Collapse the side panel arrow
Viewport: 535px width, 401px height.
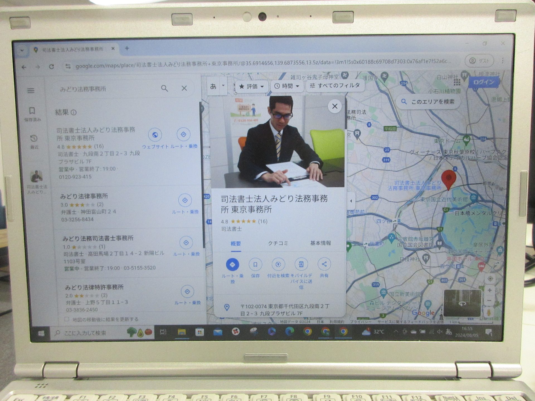351,200
